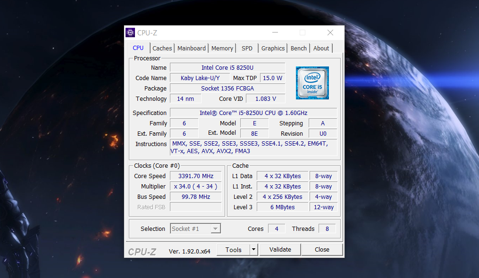Click the Tools button

[234, 250]
